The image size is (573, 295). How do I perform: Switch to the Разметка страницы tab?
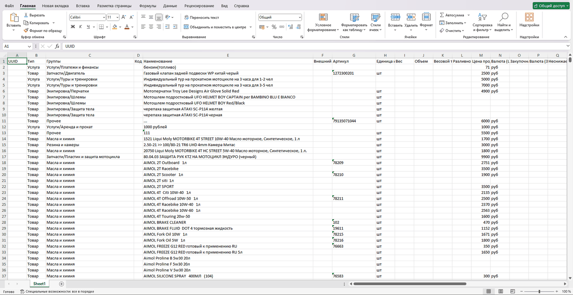click(114, 6)
